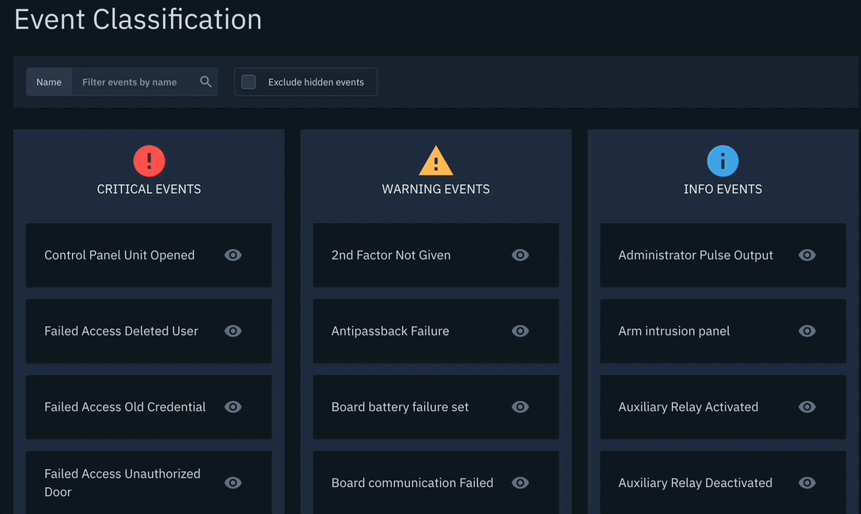Click the CRITICAL EVENTS column heading
The height and width of the screenshot is (514, 861).
(x=149, y=189)
